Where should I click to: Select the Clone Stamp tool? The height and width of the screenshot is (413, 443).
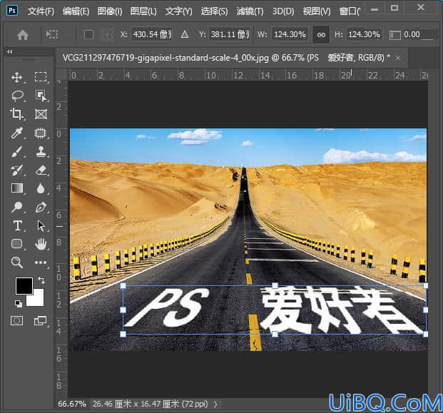pos(41,151)
